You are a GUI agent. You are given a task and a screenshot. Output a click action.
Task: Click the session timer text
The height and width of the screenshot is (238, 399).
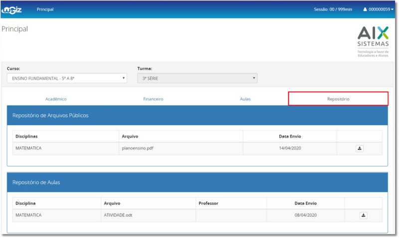tap(333, 9)
